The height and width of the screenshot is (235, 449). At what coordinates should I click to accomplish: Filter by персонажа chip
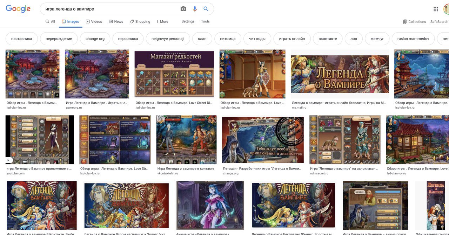[x=128, y=39]
